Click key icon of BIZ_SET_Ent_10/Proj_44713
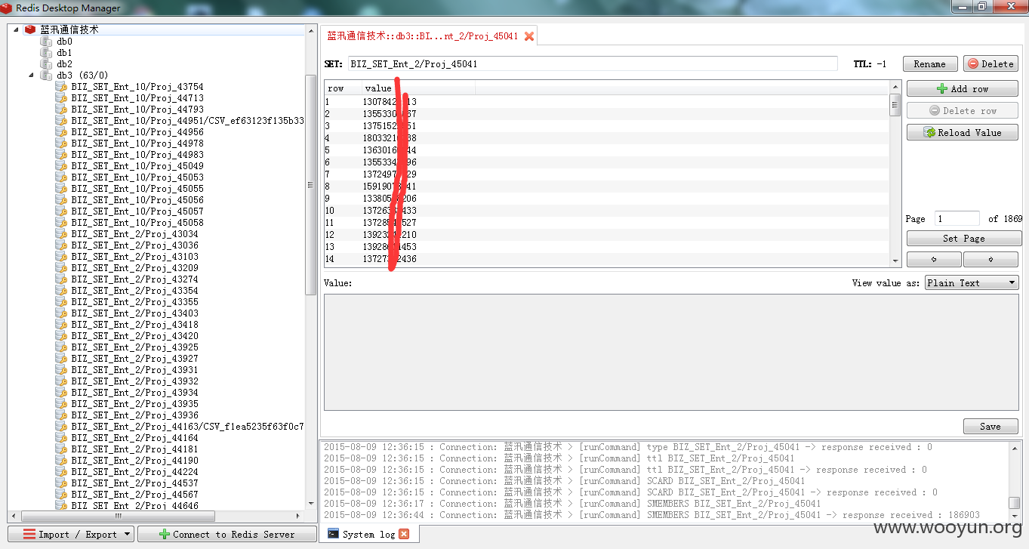The image size is (1029, 549). (61, 98)
